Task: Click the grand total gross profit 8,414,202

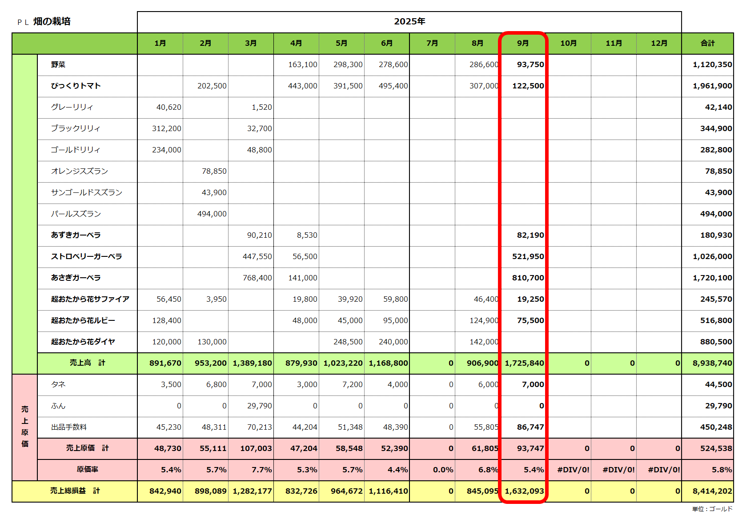Action: coord(712,491)
